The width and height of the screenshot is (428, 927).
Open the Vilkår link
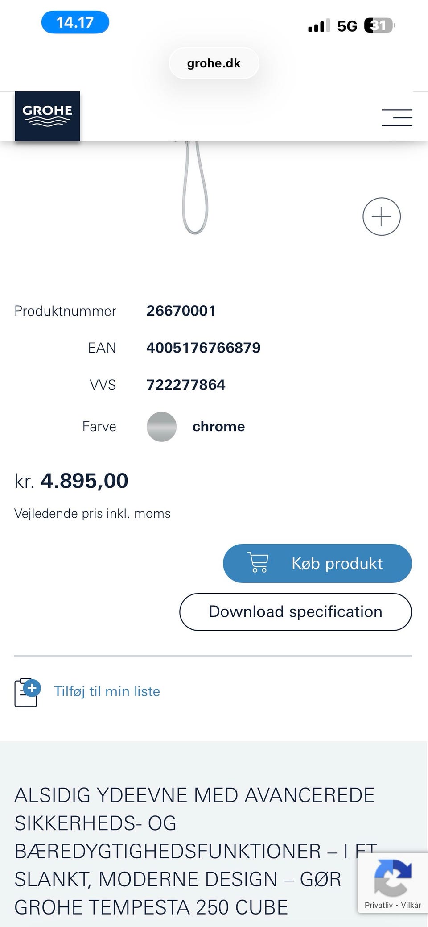click(x=411, y=905)
